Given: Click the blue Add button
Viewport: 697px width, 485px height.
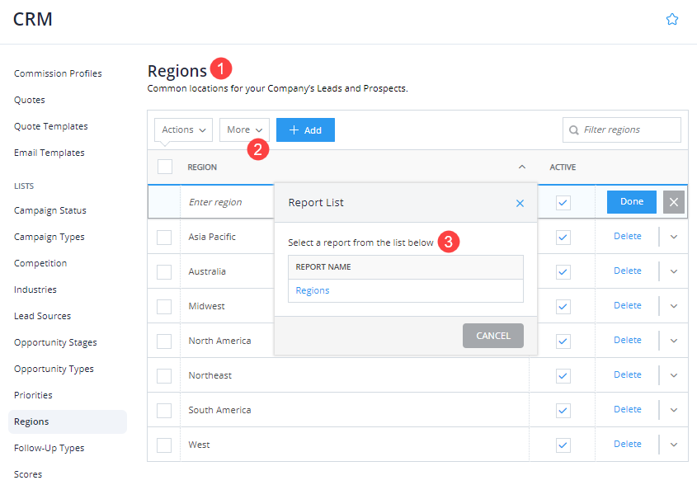Looking at the screenshot, I should (x=305, y=129).
